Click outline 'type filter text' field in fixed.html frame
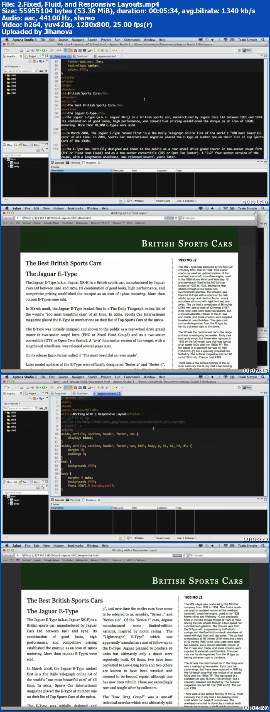 (25, 155)
